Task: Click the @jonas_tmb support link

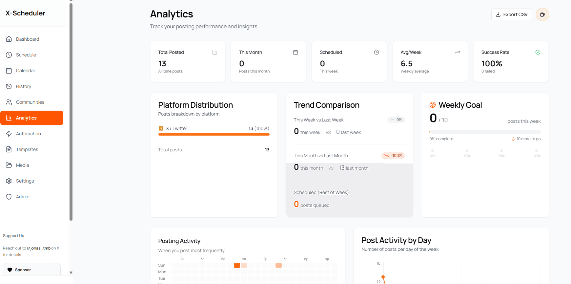Action: coord(39,248)
